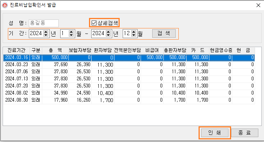Click the 현 금 column header

(243, 50)
